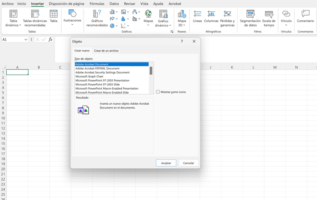
Task: Enable Mostrar como icono checkbox
Action: pos(158,92)
